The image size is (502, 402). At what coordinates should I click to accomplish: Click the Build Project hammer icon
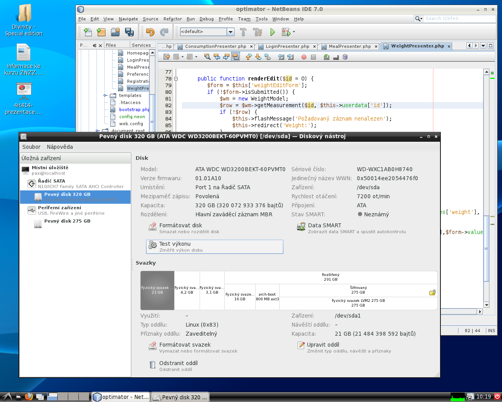[243, 32]
